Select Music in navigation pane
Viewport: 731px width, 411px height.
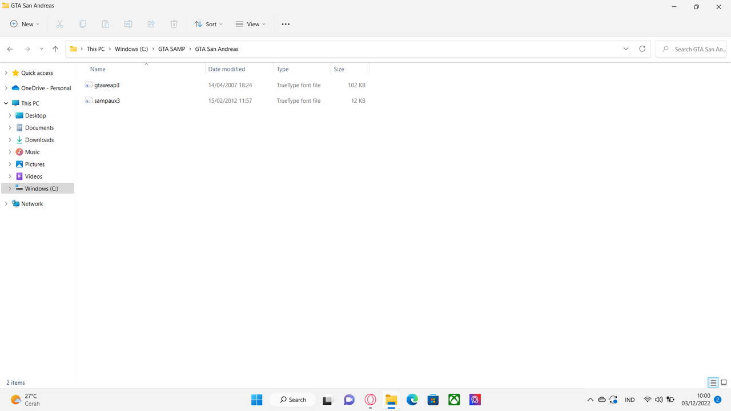click(33, 152)
